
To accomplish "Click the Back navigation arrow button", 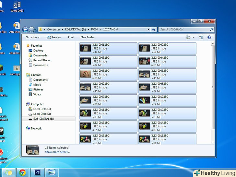I will (x=25, y=29).
